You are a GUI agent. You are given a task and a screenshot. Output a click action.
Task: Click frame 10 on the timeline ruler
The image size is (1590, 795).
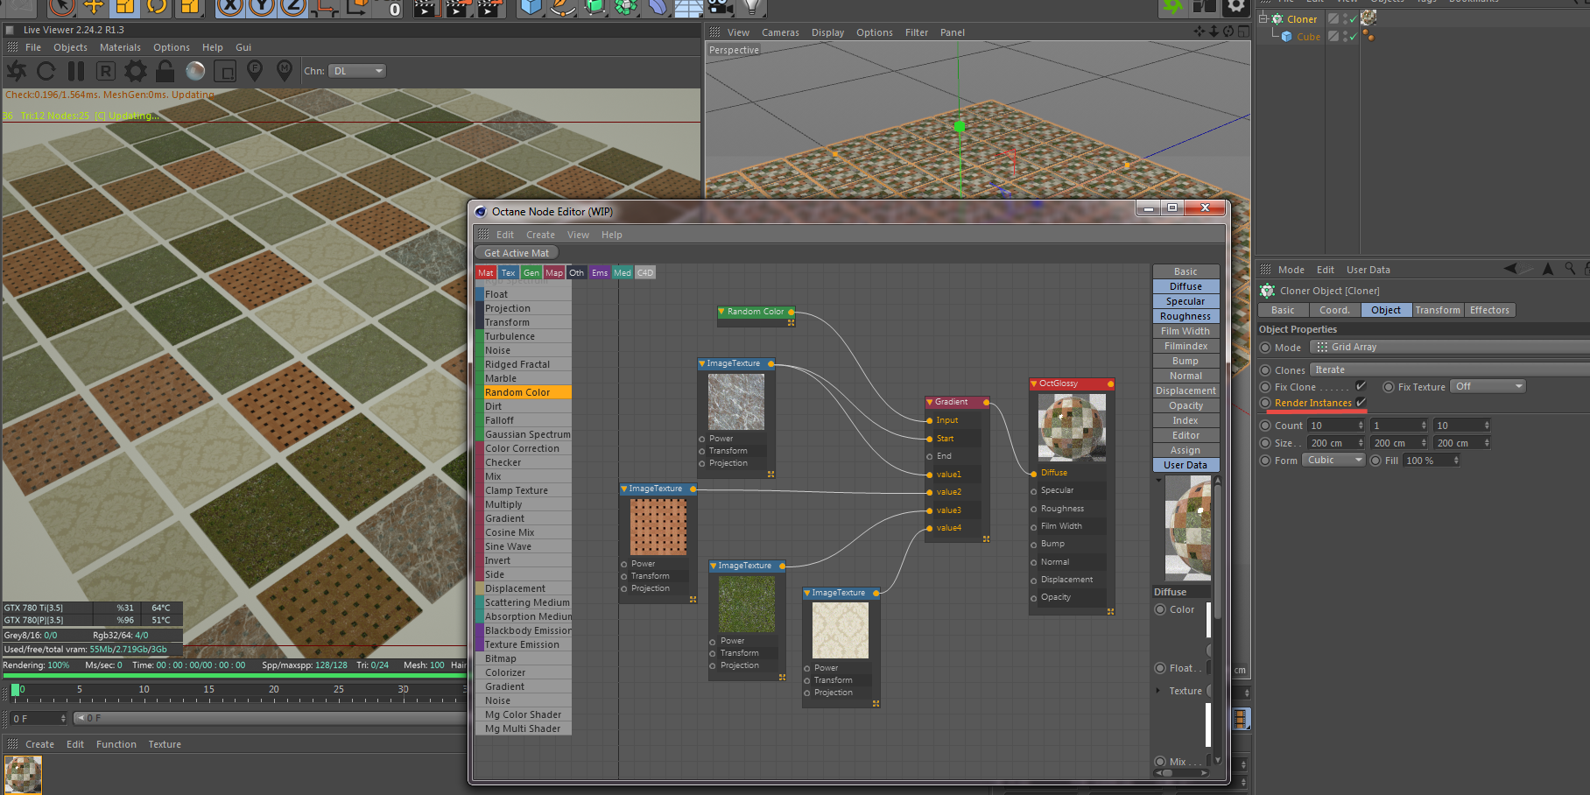point(144,690)
